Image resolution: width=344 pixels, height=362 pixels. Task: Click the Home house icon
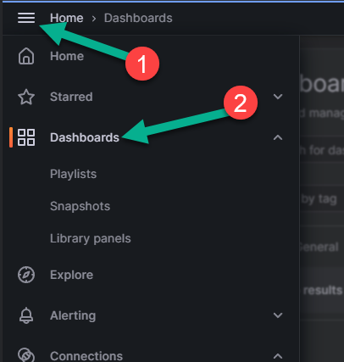(26, 56)
